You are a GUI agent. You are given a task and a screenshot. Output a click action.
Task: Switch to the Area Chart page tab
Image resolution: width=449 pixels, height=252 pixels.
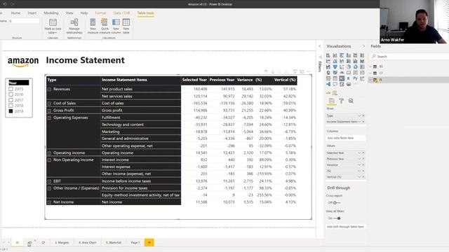pos(87,243)
